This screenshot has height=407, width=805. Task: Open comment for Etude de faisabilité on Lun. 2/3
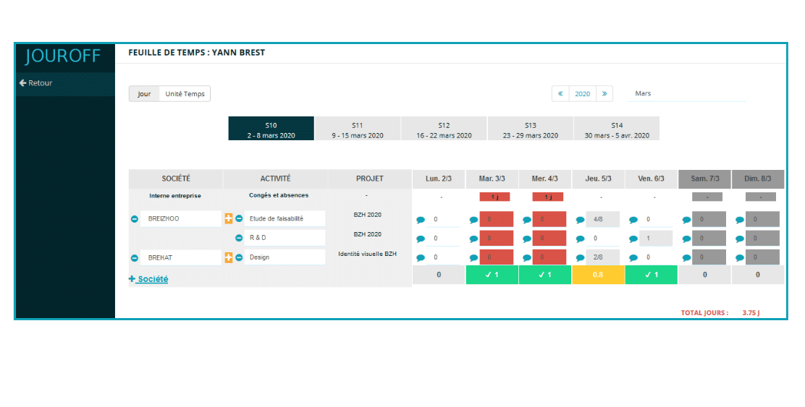[x=421, y=220]
